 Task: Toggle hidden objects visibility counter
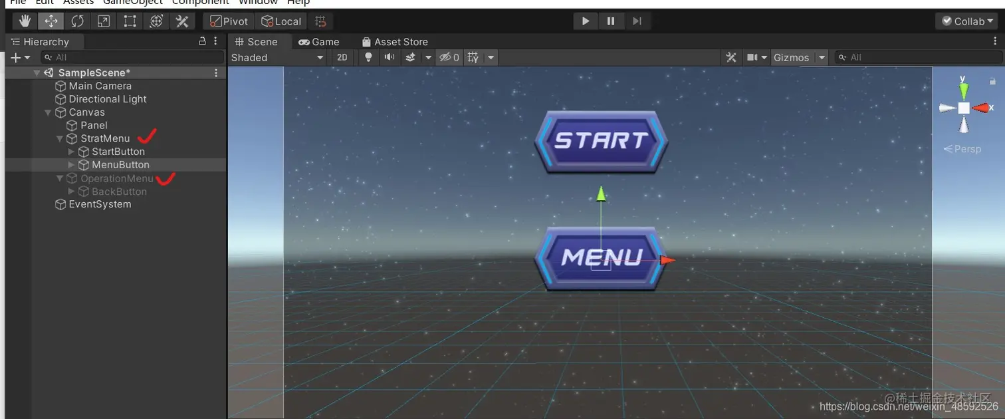pos(450,58)
